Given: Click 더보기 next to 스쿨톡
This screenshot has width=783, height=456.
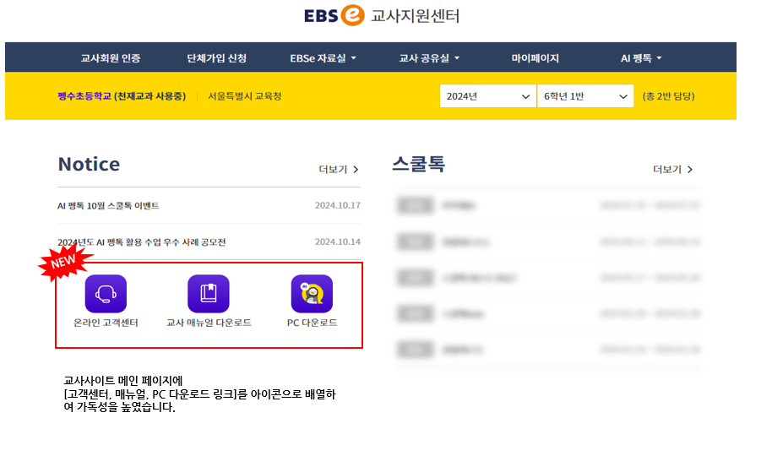Looking at the screenshot, I should 672,170.
